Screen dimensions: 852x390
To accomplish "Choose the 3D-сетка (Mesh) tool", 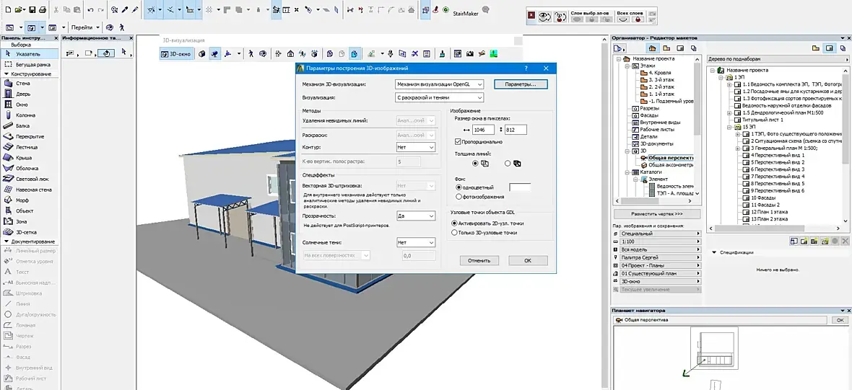I will coord(26,232).
